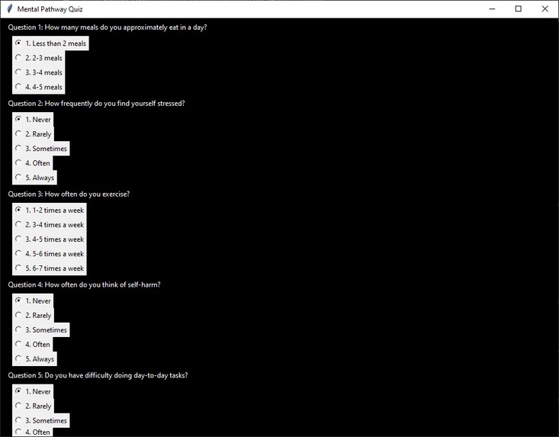Choose '2-3 meals' option
The image size is (559, 437).
click(38, 58)
